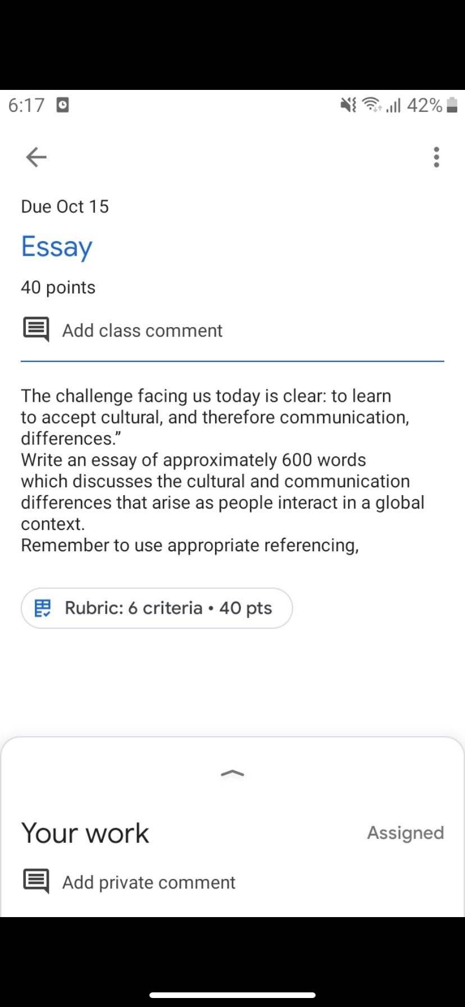The height and width of the screenshot is (1007, 465).
Task: Open the three-dot overflow menu
Action: (x=436, y=157)
